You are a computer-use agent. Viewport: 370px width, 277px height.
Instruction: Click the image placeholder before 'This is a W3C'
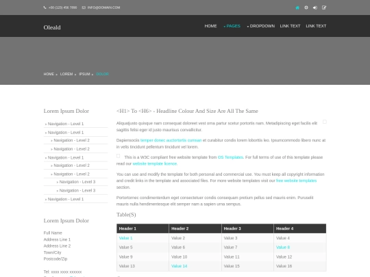(x=119, y=156)
